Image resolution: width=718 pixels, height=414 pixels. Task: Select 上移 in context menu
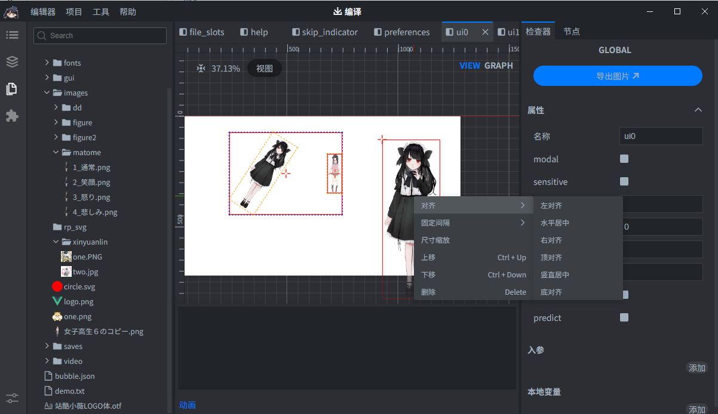(473, 257)
